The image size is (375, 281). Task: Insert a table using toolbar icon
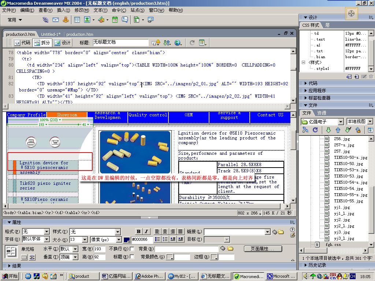(x=77, y=20)
